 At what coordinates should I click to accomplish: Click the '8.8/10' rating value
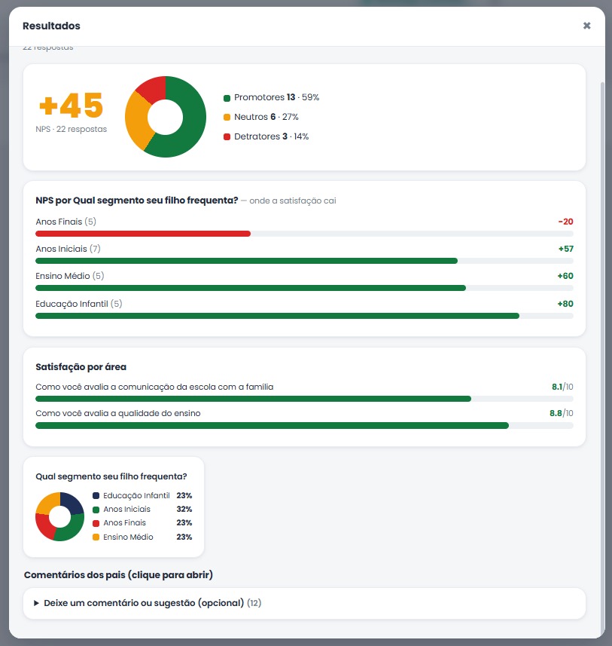[x=562, y=413]
